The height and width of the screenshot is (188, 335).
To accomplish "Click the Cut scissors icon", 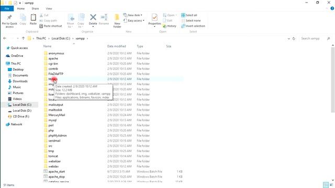I will pos(41,15).
